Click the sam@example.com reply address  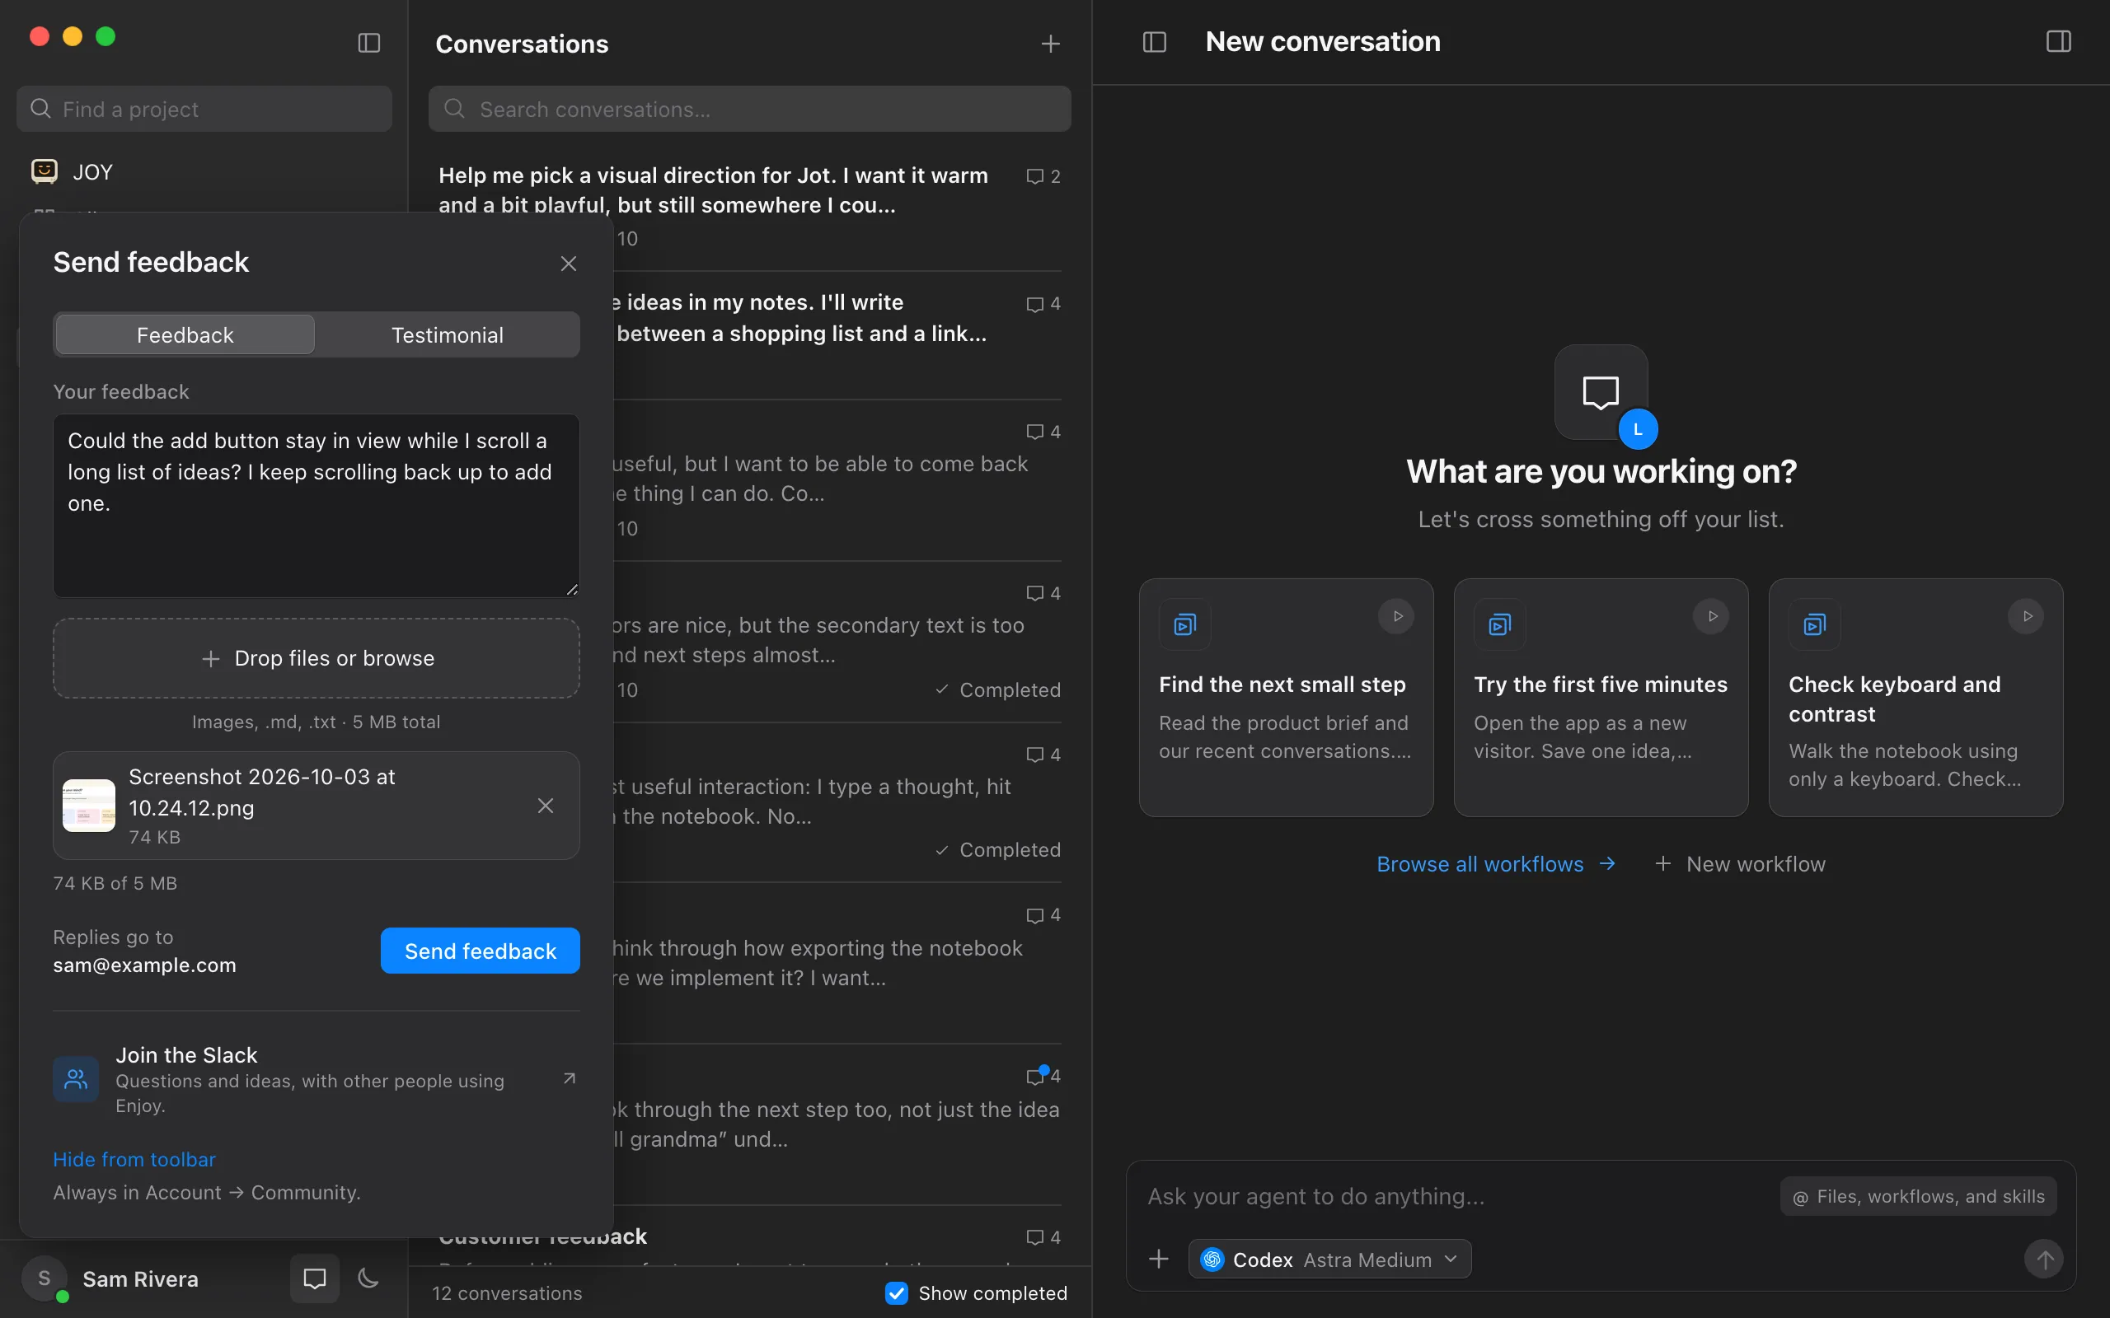[x=145, y=965]
